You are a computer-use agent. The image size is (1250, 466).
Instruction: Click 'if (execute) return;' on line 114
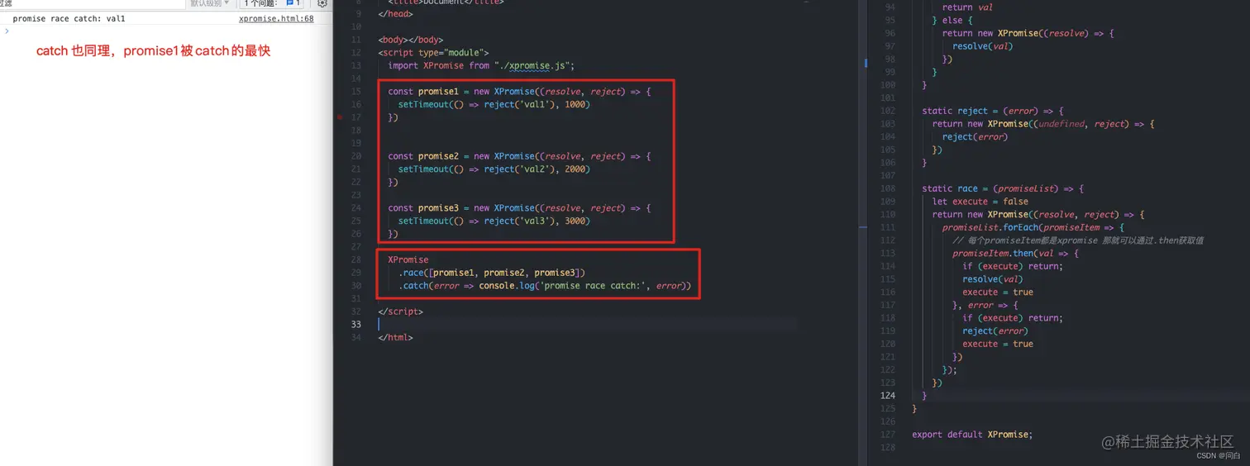[1013, 267]
